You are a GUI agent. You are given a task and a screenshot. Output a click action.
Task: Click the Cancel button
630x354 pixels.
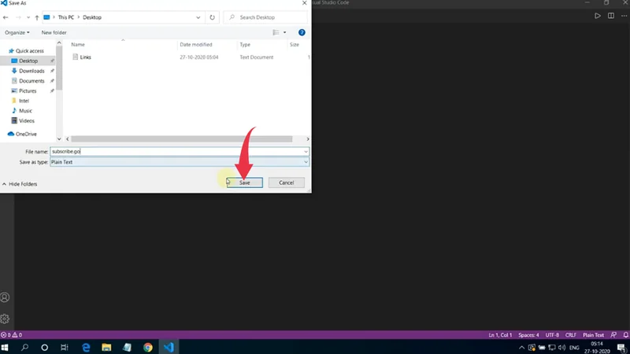pos(286,183)
